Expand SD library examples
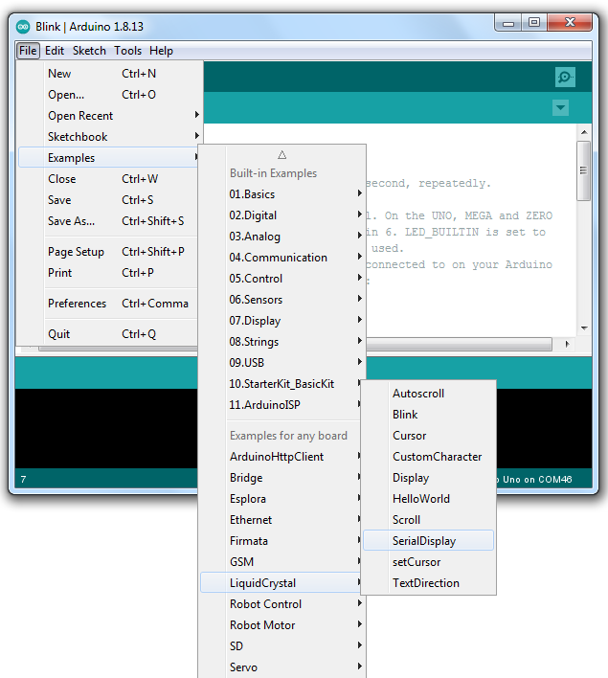The image size is (608, 678). tap(282, 646)
